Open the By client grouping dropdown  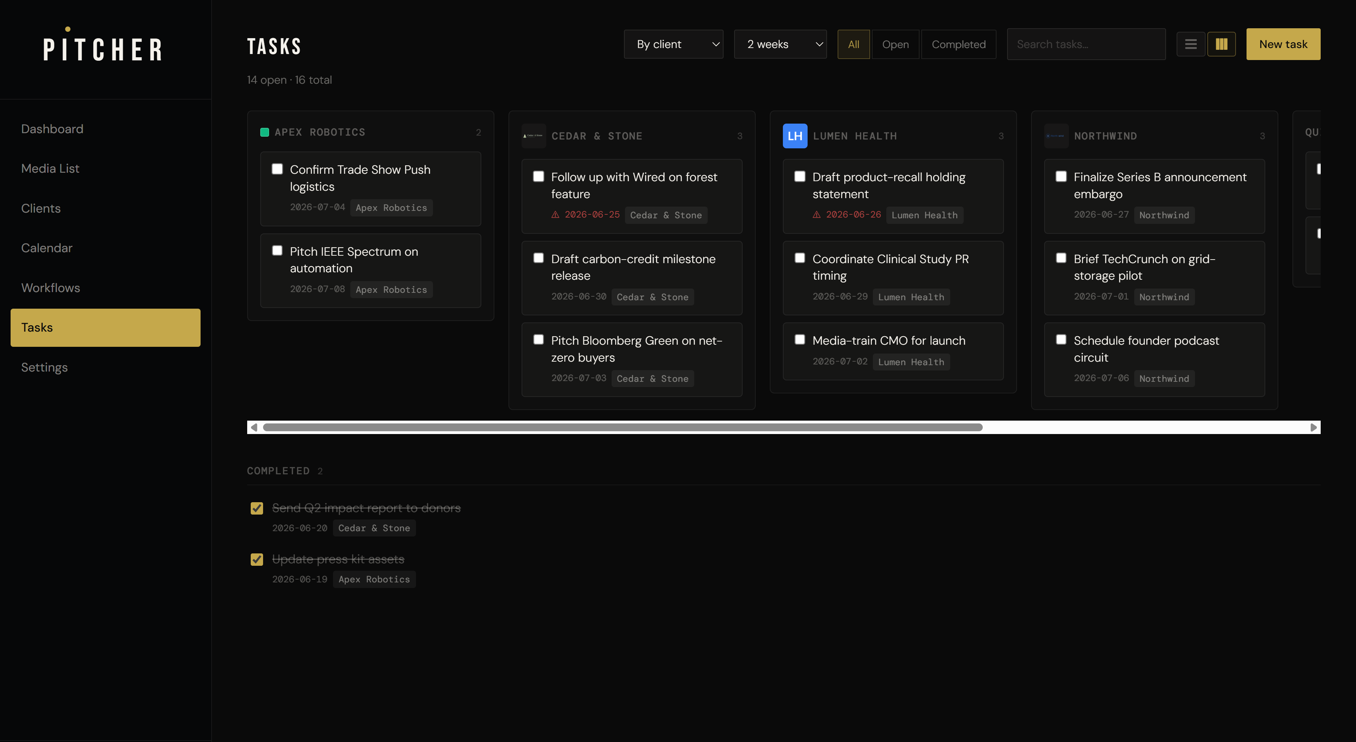(673, 44)
